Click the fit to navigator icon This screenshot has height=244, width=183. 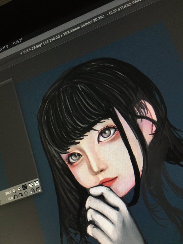tap(31, 185)
